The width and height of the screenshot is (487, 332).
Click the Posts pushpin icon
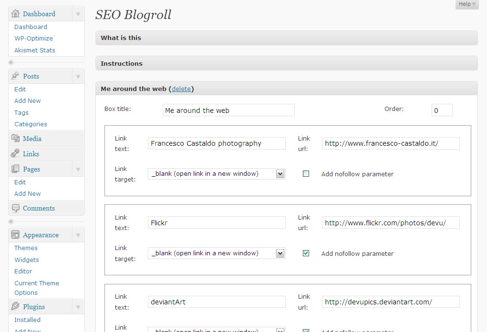[15, 76]
